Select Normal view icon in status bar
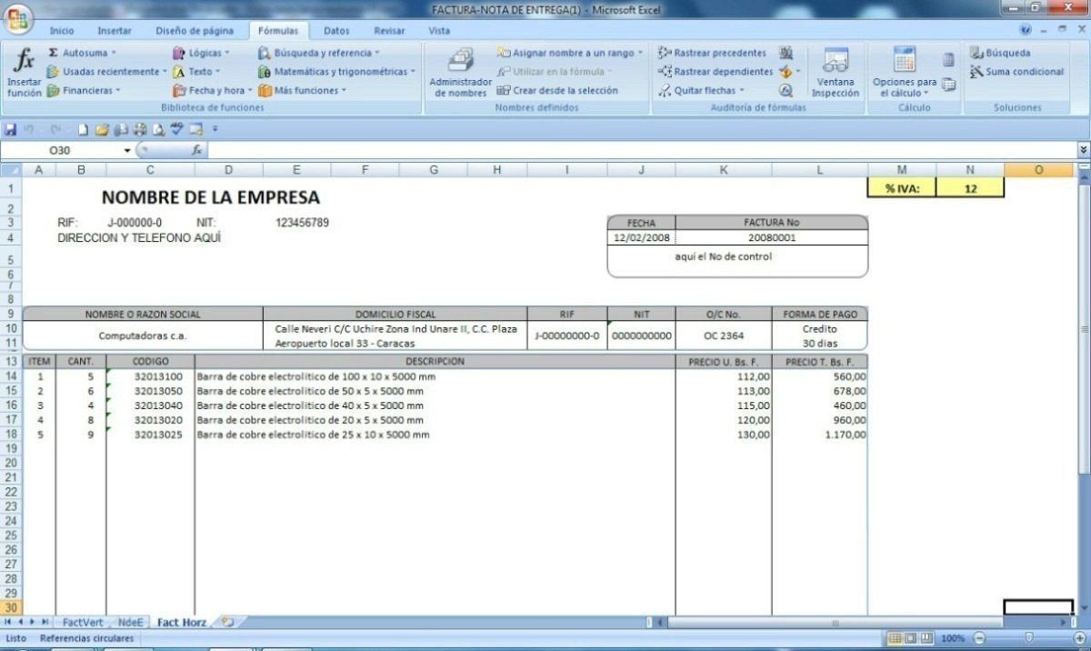 click(x=894, y=638)
